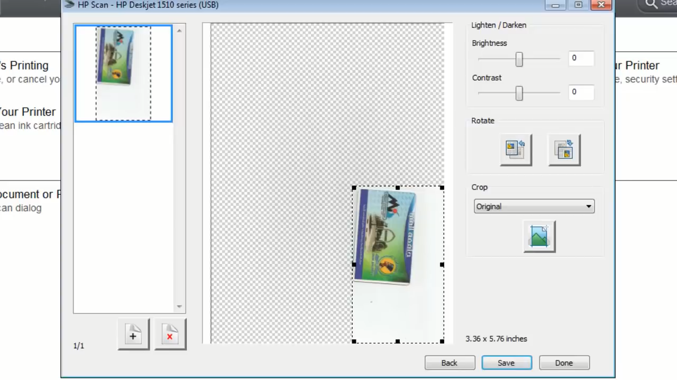The height and width of the screenshot is (380, 677).
Task: Close the HP Scan window
Action: point(601,5)
